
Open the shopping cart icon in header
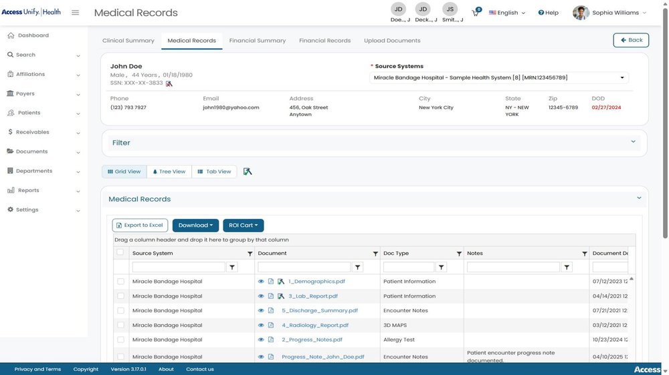coord(475,13)
